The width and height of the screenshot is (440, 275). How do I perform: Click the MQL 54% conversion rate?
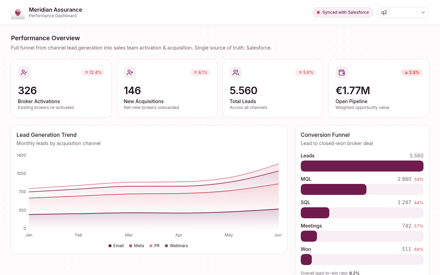click(x=419, y=179)
